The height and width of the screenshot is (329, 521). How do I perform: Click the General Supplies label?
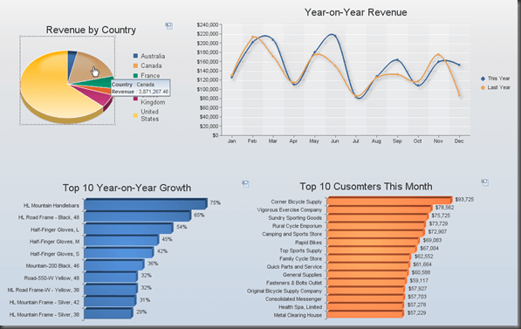pyautogui.click(x=302, y=275)
